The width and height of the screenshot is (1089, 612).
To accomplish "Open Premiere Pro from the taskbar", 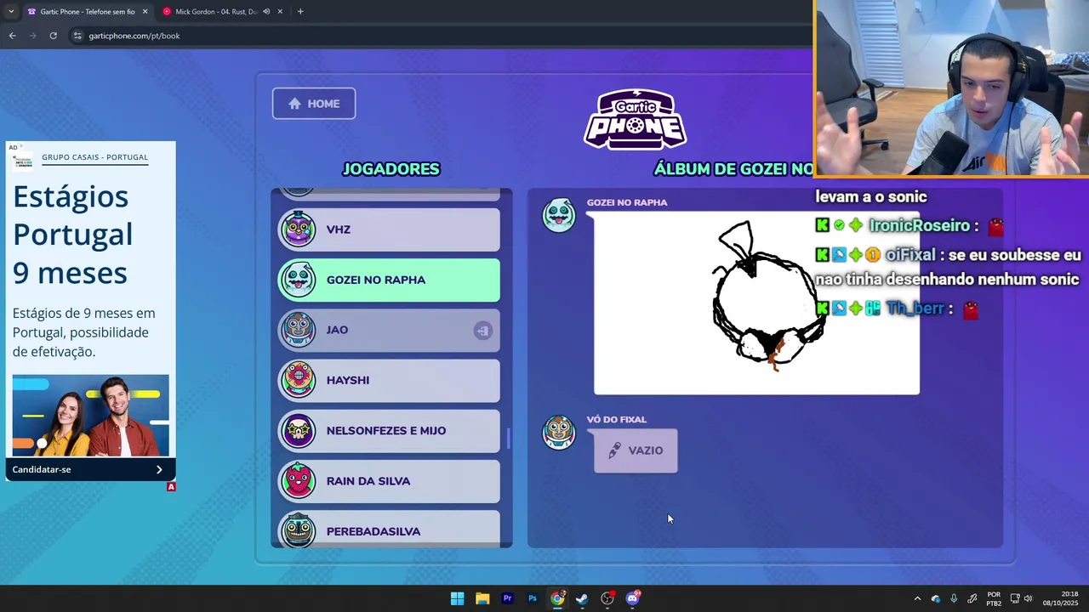I will (x=507, y=598).
